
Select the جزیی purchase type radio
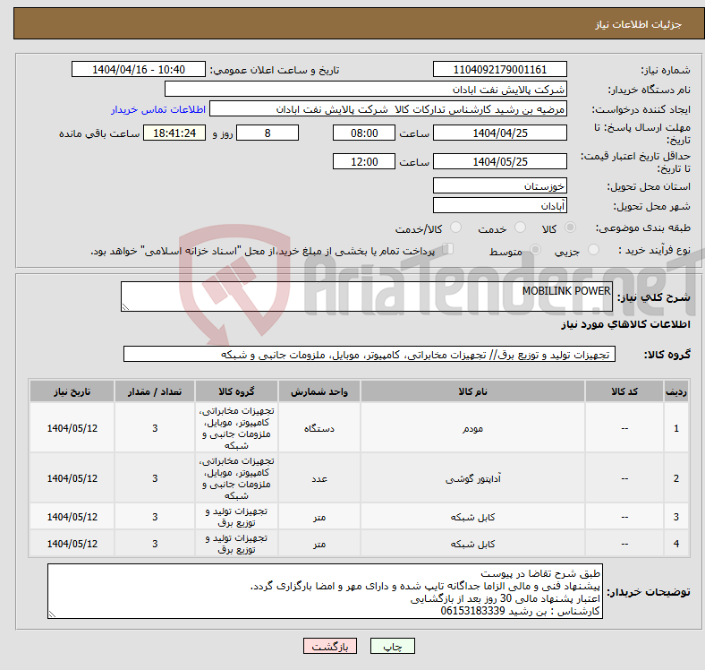coord(593,249)
